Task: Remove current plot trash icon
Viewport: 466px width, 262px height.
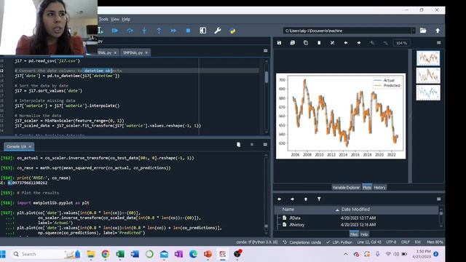Action: click(x=319, y=43)
